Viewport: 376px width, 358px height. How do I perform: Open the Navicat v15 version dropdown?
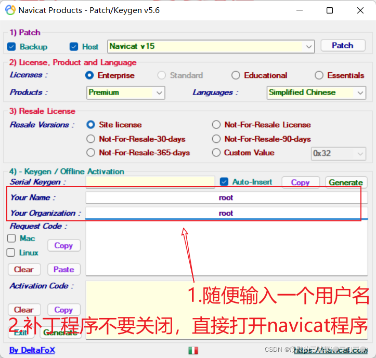tap(211, 46)
